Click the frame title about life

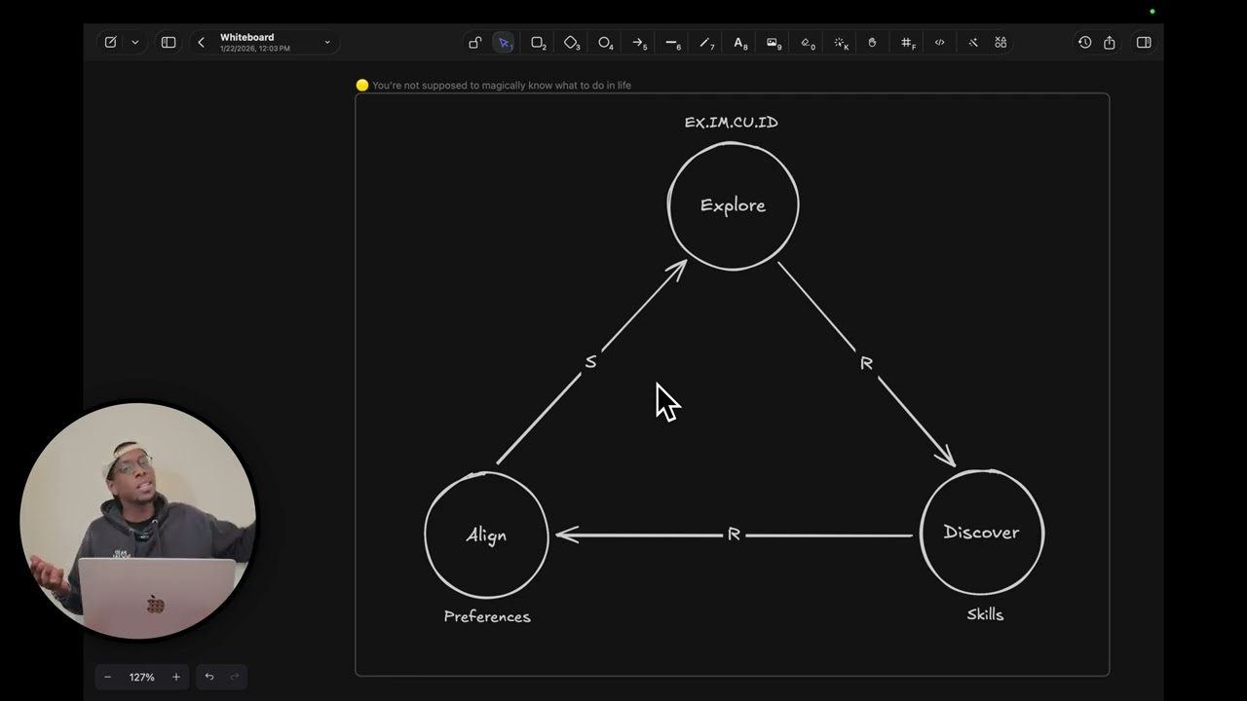(x=502, y=86)
